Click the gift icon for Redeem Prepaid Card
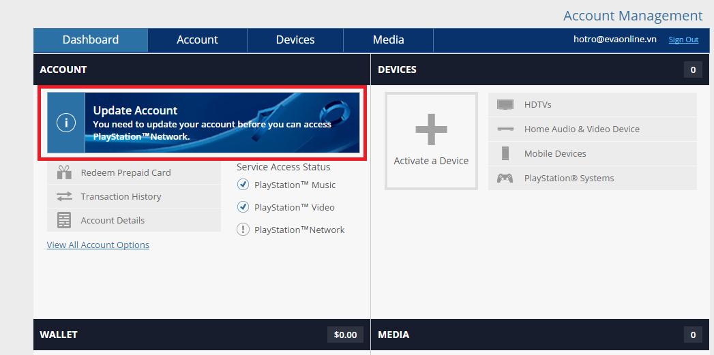Viewport: 714px width, 355px height. [64, 172]
